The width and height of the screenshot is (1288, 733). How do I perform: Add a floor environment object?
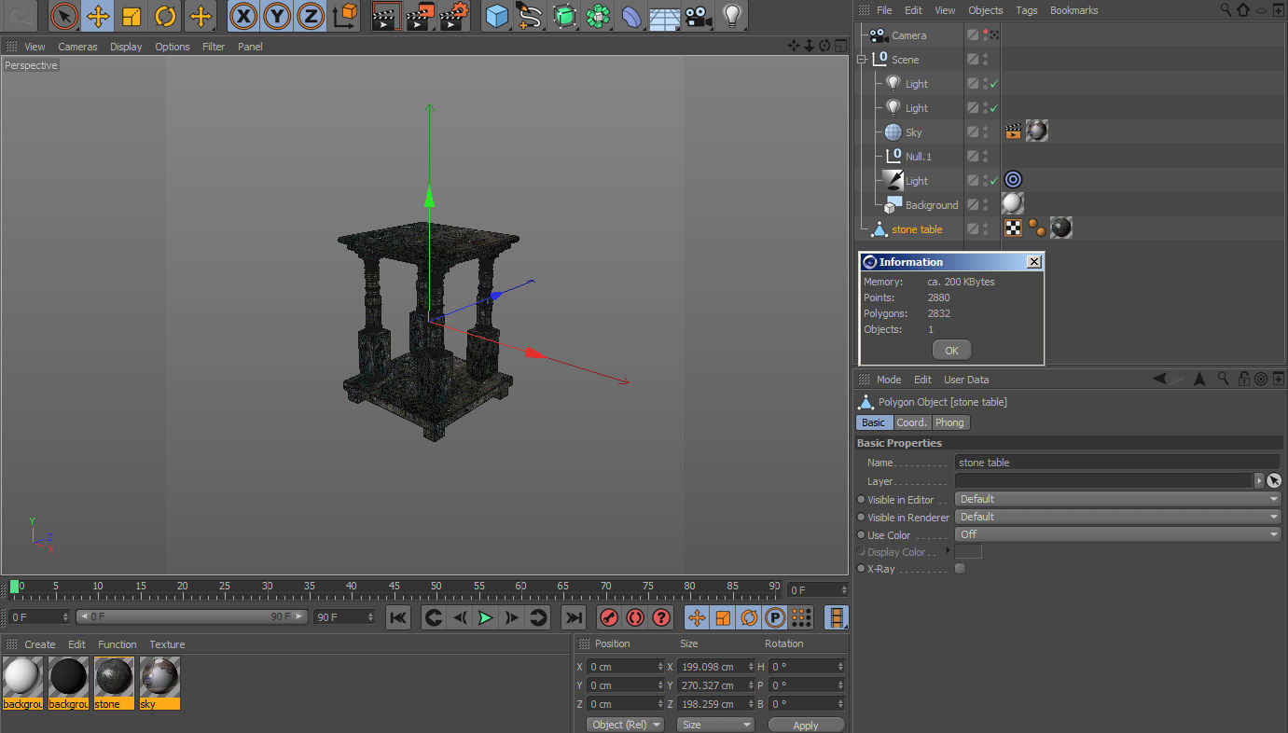point(664,16)
